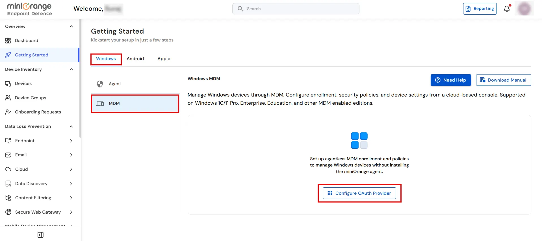Image resolution: width=542 pixels, height=241 pixels.
Task: Expand the Endpoint submenu arrow
Action: [x=71, y=141]
